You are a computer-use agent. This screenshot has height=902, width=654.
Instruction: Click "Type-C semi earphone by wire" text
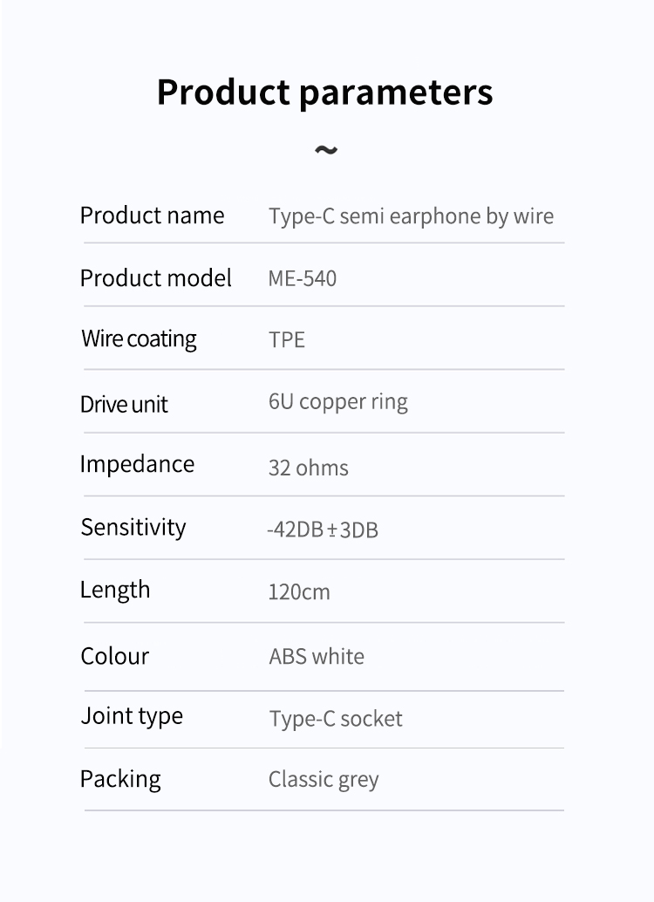pyautogui.click(x=411, y=216)
